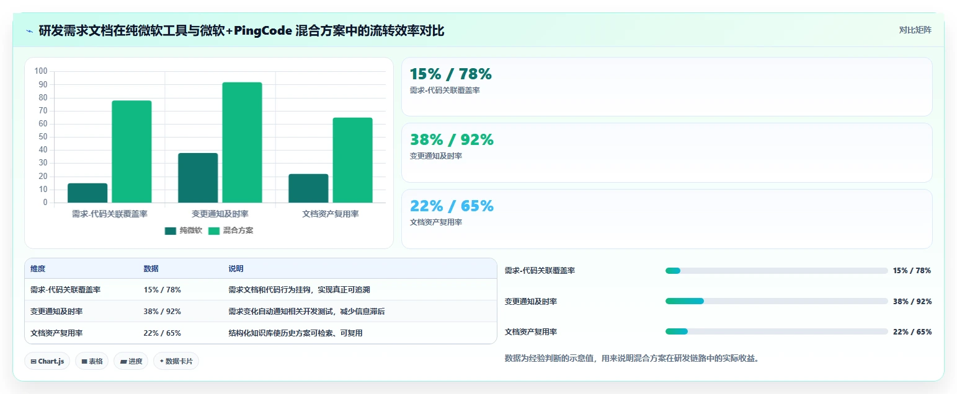
Task: Click the 文档资产复用率 x-axis label on chart
Action: pyautogui.click(x=331, y=214)
